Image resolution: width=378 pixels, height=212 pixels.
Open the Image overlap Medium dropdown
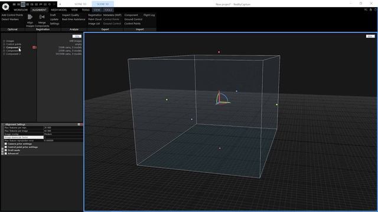[63, 134]
